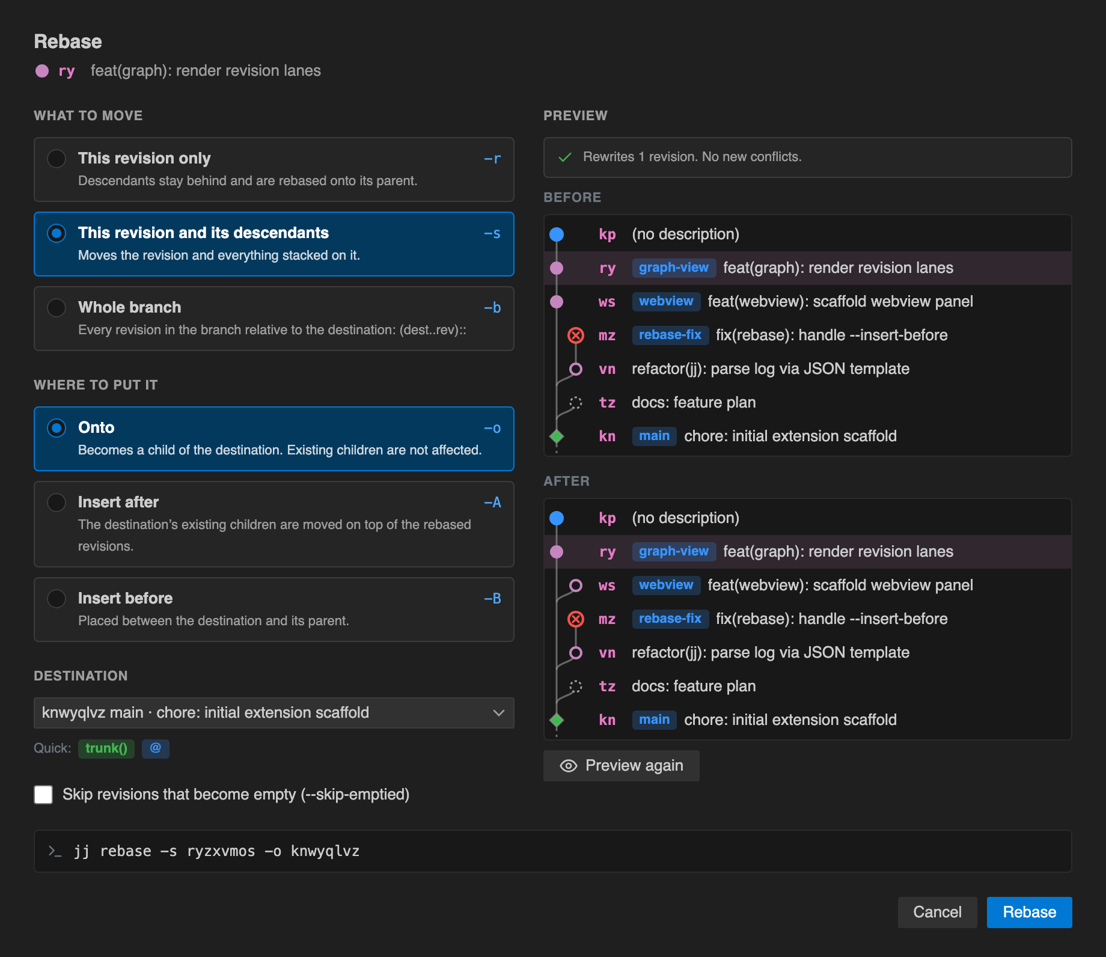Click "docs: feature plan" row in After
1106x957 pixels.
pos(808,686)
